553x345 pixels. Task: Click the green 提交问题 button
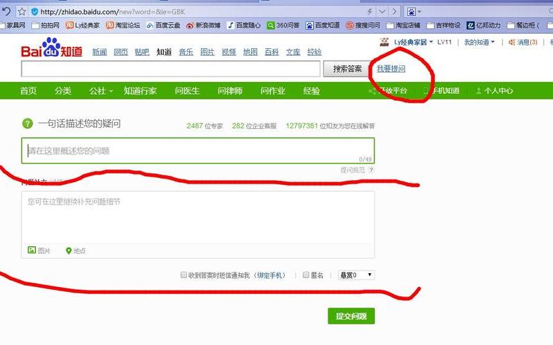[351, 316]
